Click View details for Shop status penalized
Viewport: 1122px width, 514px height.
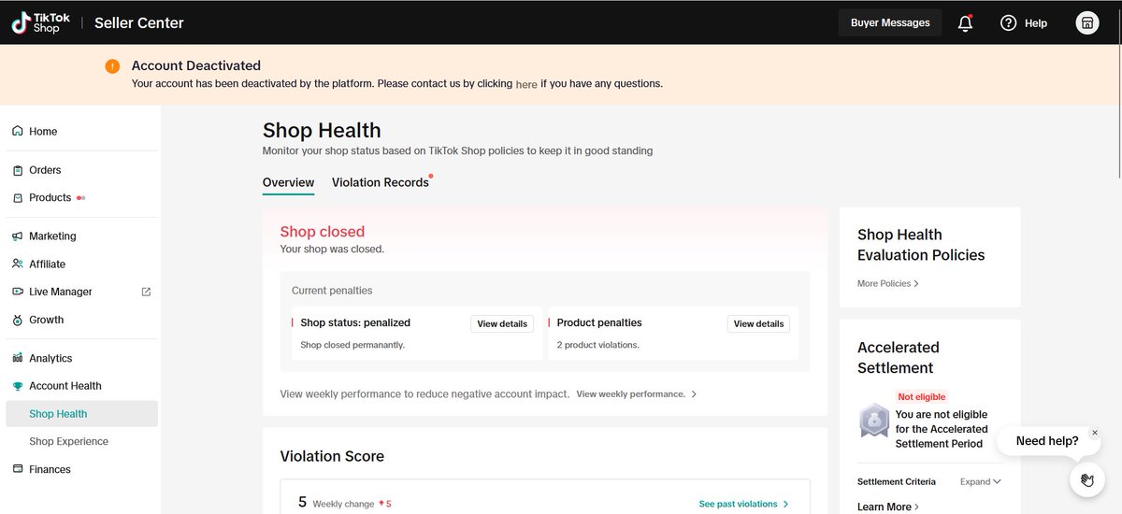point(502,324)
